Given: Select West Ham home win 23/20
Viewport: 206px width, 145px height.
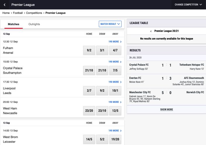Looking at the screenshot, I should [89, 111].
